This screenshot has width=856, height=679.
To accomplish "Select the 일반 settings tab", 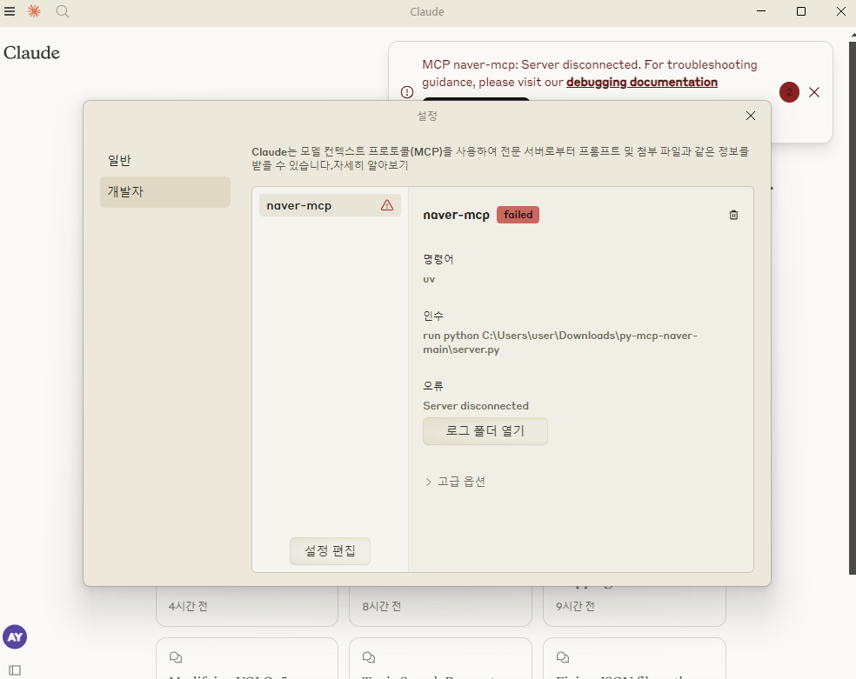I will [x=165, y=160].
